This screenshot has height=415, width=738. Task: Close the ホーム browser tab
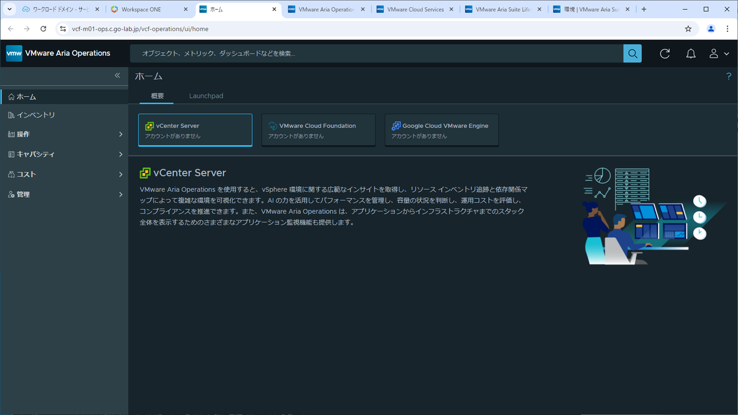coord(274,10)
